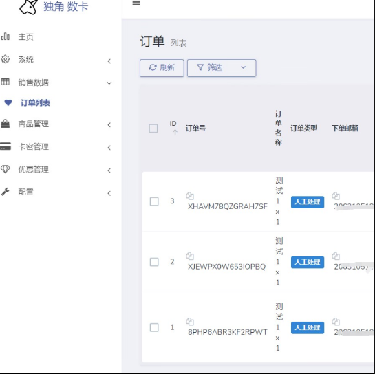The width and height of the screenshot is (375, 374).
Task: Click the 测试1 x 1 name in order 1's row
Action: [279, 327]
